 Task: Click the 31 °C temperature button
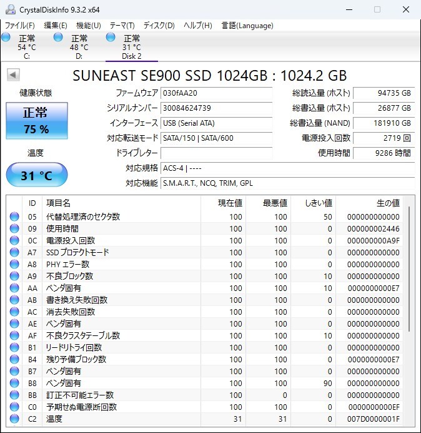[x=36, y=175]
